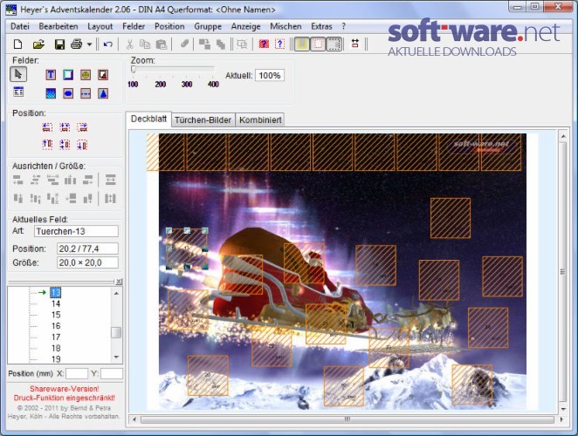Open the Layout menu
The width and height of the screenshot is (578, 436).
point(100,26)
